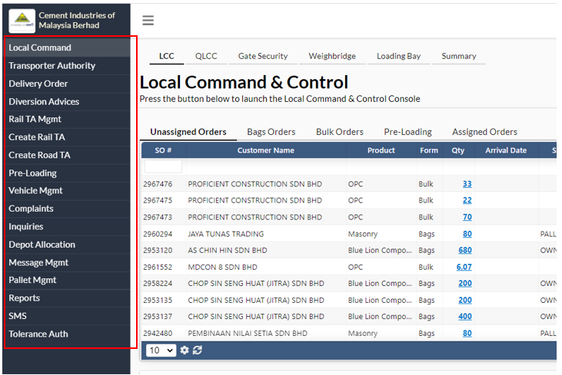Open quantity link 22 for SO 2967475
This screenshot has height=375, width=562.
pos(467,201)
